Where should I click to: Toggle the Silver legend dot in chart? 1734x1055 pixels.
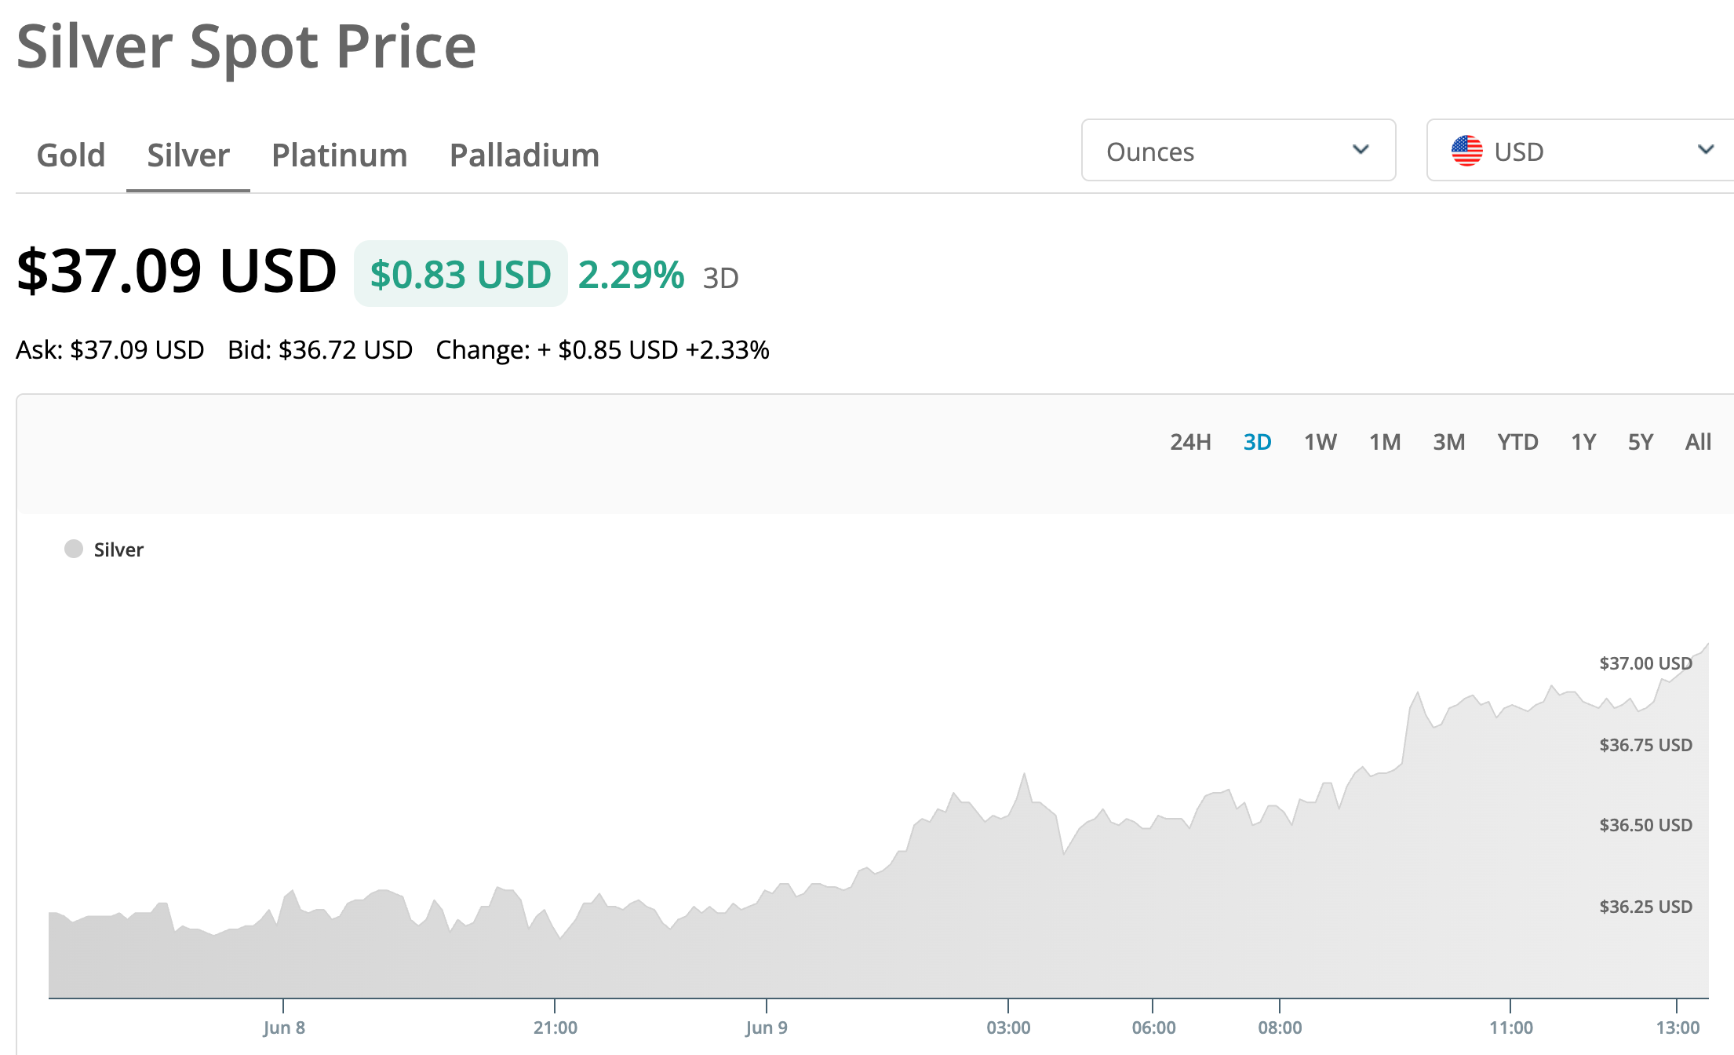tap(74, 549)
